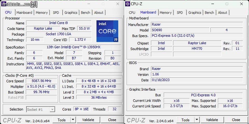
Task: Click Chipset name value 'Raptor Lake'
Action: tap(197, 43)
